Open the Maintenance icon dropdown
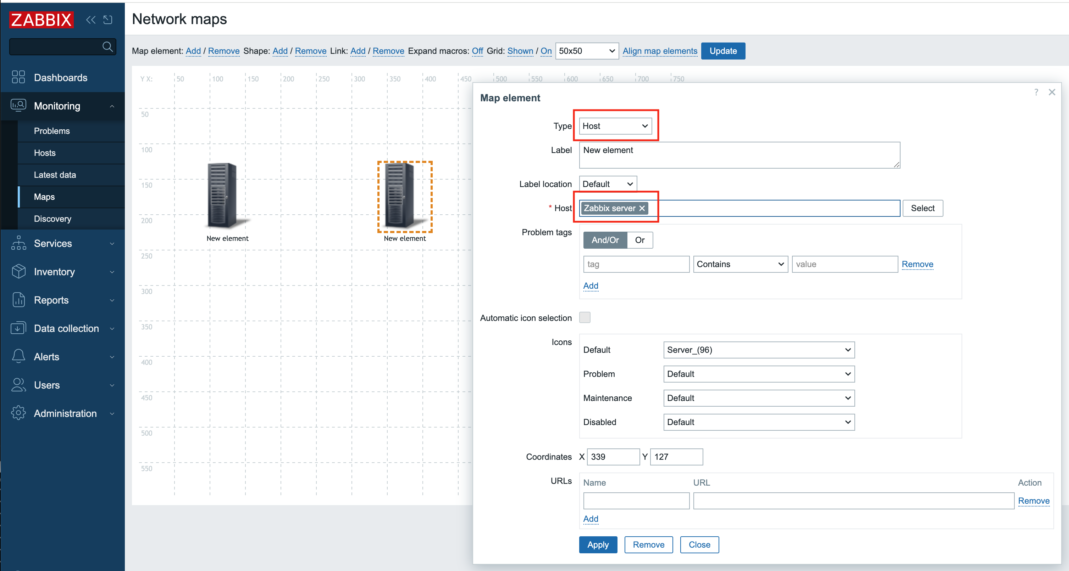The height and width of the screenshot is (571, 1069). (x=759, y=398)
